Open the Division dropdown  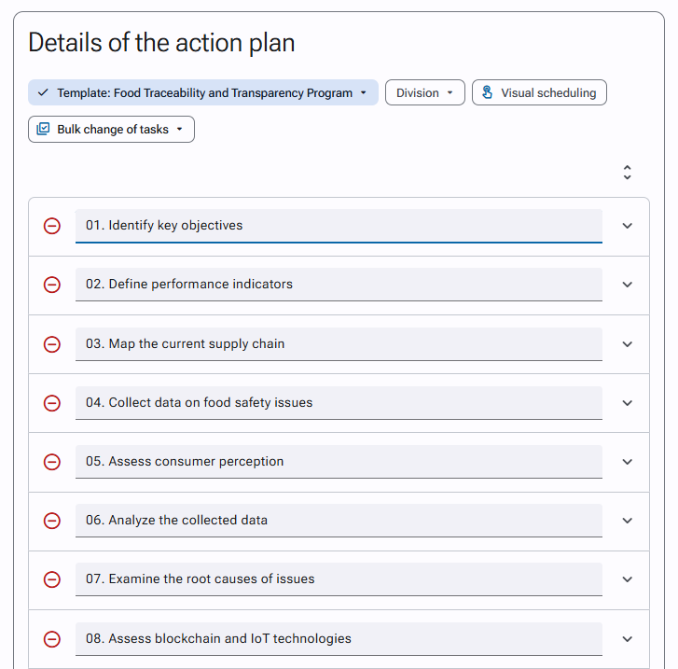(425, 92)
